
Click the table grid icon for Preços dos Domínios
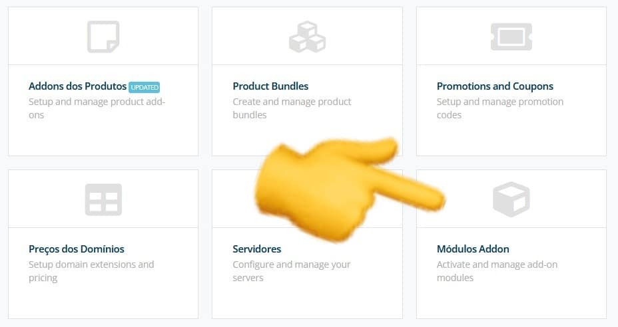[103, 199]
